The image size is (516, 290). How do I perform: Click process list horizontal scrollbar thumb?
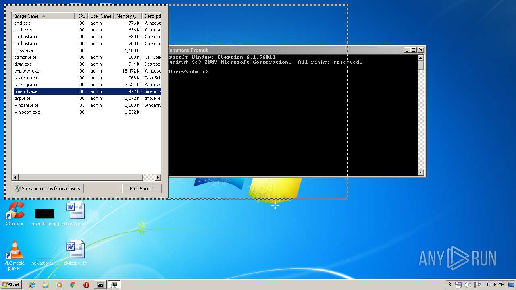click(81, 177)
